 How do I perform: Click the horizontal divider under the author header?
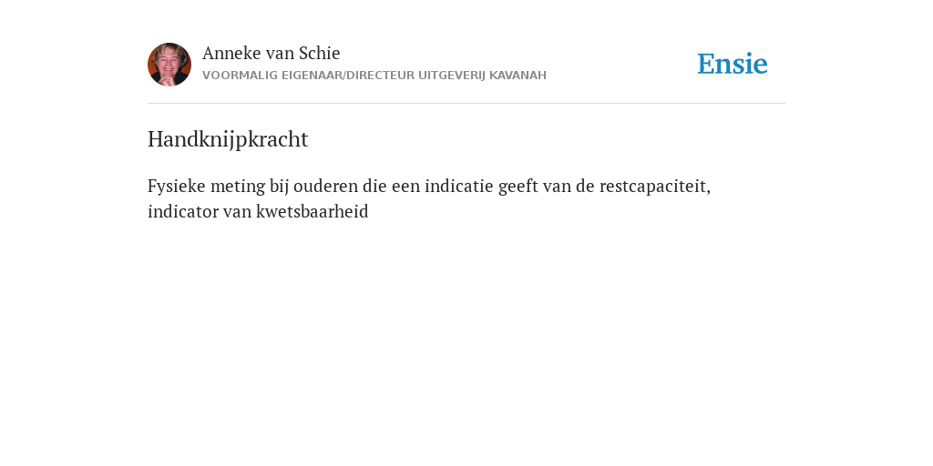pos(466,104)
